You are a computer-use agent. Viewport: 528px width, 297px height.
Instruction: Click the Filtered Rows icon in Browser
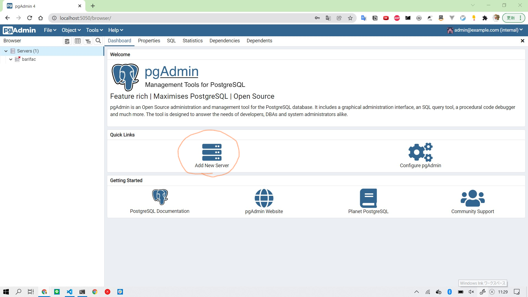[88, 41]
